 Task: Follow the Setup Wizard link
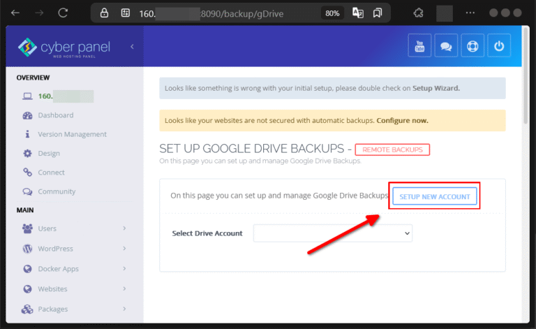point(435,88)
